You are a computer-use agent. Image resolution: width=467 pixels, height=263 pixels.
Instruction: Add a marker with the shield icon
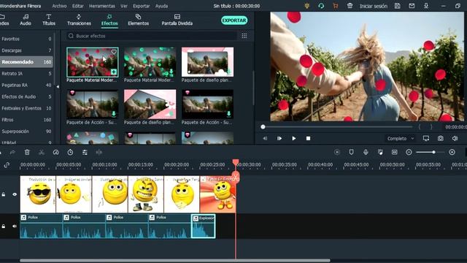tap(351, 152)
